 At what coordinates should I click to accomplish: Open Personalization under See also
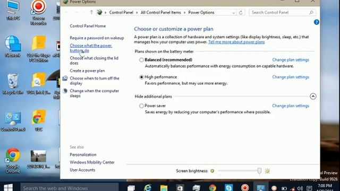[x=83, y=154]
